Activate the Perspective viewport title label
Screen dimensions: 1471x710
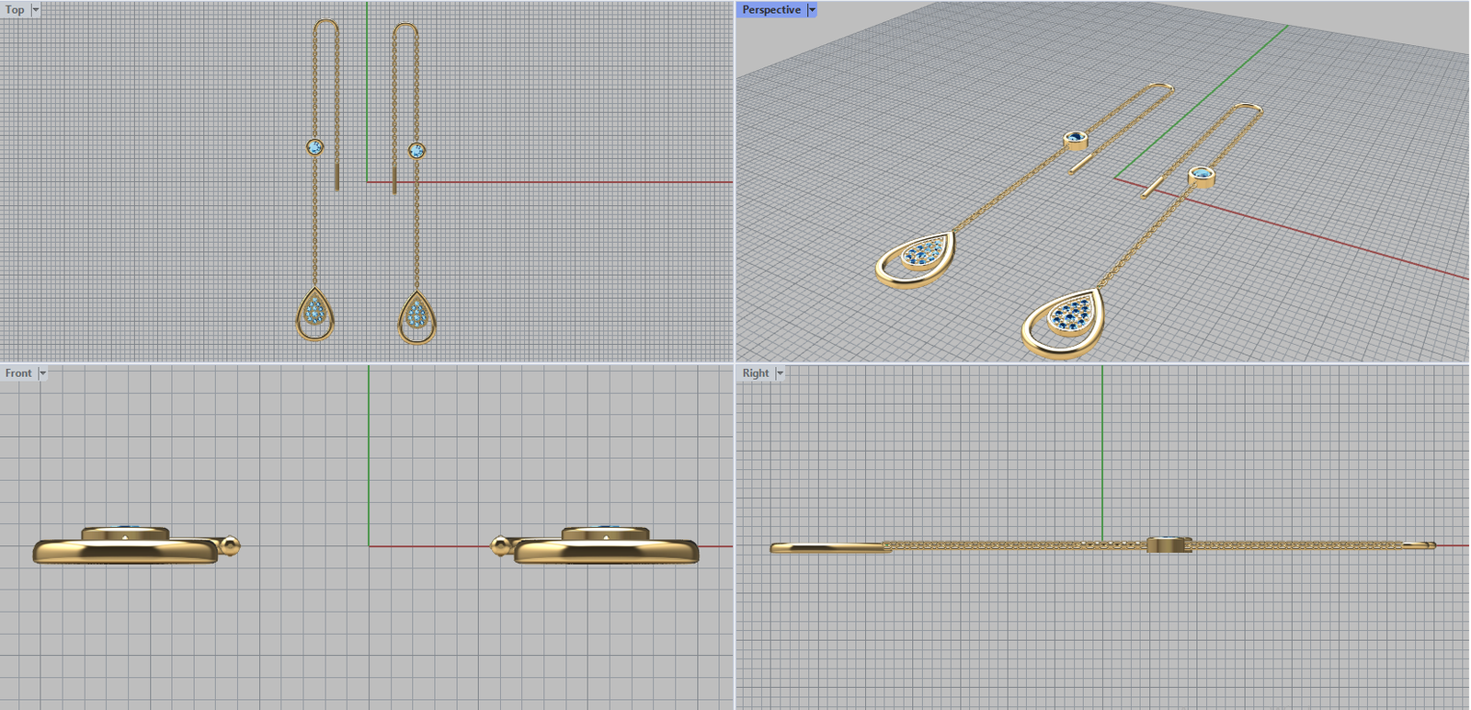point(771,10)
